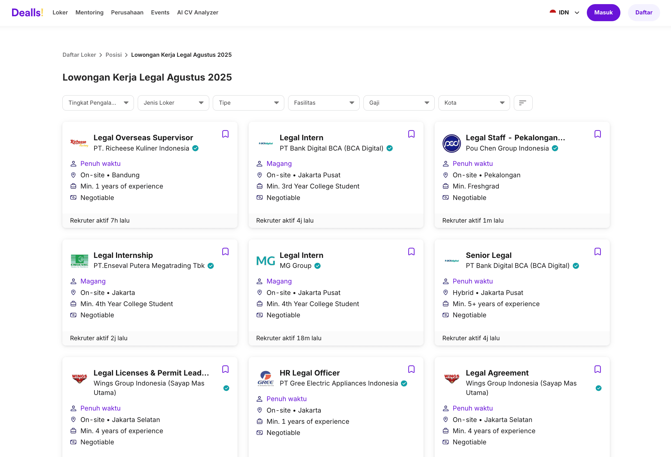Viewport: 671px width, 457px height.
Task: Click salary icon on Senior Legal card
Action: pyautogui.click(x=446, y=315)
